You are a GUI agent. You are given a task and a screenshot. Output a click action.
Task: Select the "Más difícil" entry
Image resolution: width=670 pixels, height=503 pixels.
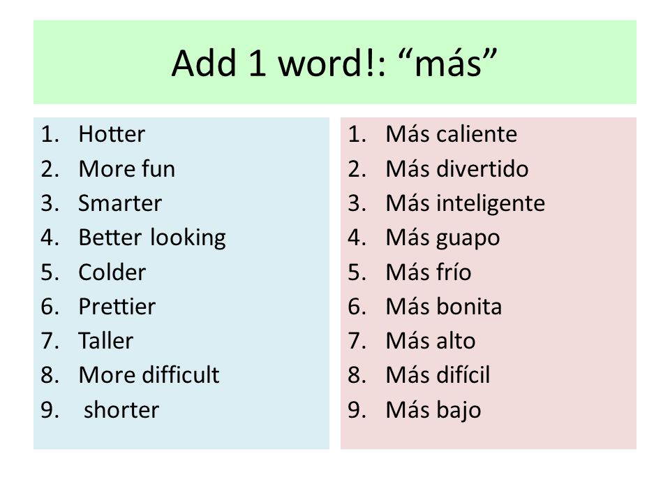pos(438,375)
